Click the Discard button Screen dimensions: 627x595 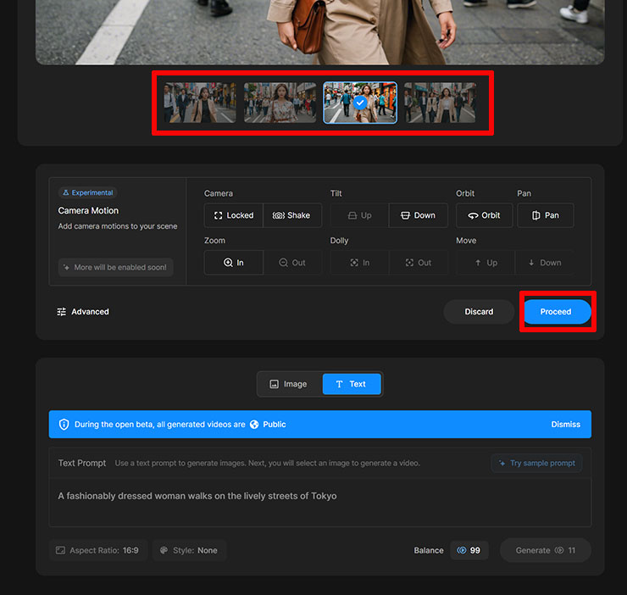479,312
